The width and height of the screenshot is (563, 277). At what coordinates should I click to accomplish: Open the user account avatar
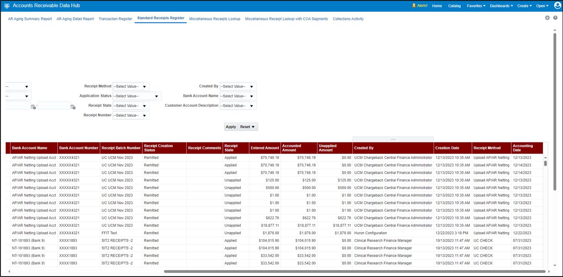click(557, 5)
